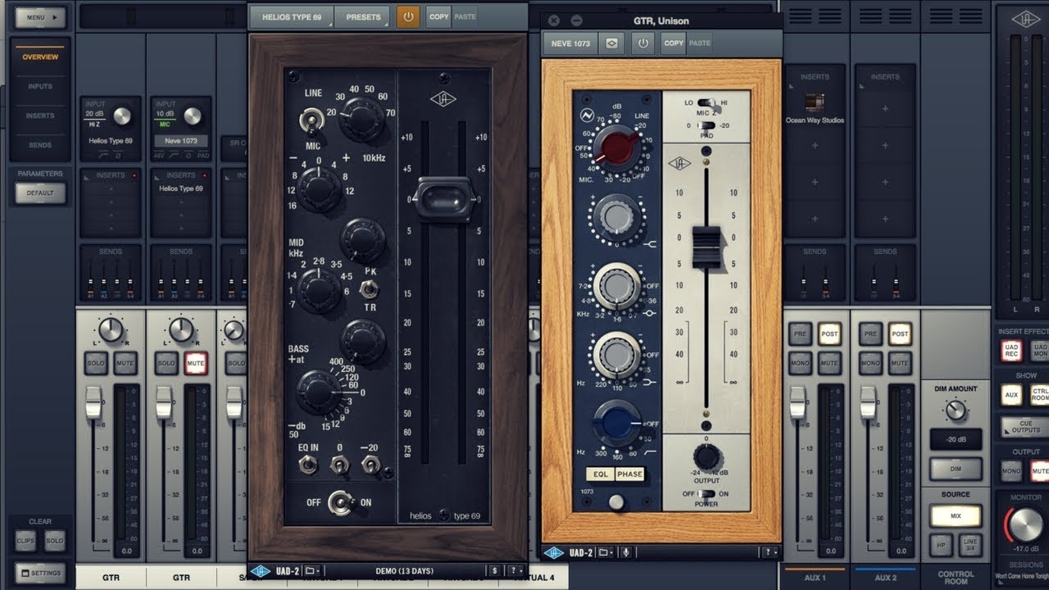Toggle the Neve LO/HI mic impedance switch
This screenshot has width=1049, height=590.
click(x=706, y=103)
